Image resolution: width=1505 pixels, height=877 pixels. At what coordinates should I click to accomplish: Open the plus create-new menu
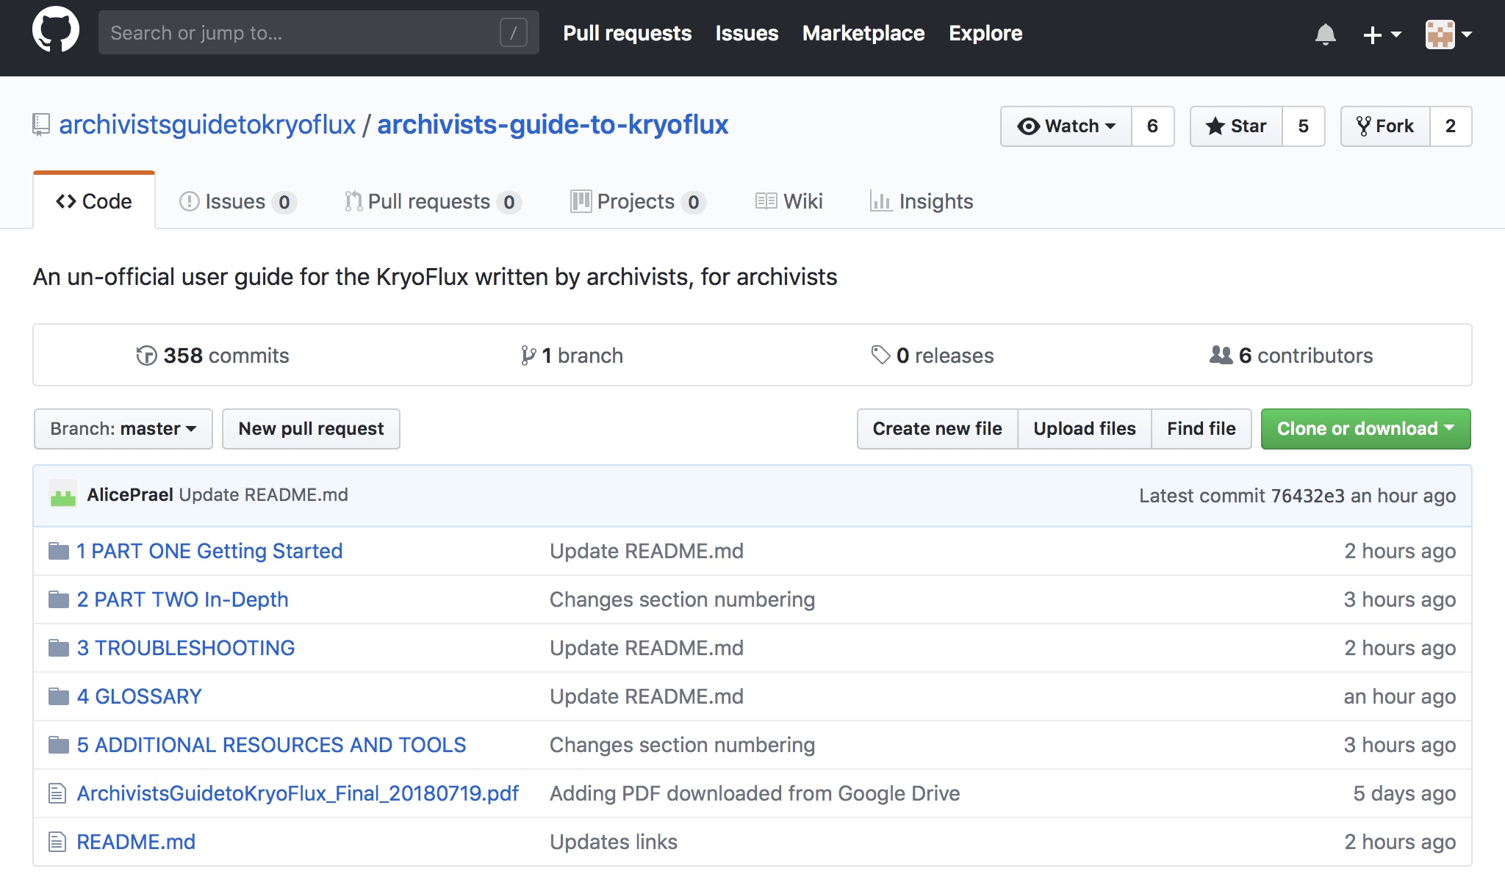pos(1382,34)
